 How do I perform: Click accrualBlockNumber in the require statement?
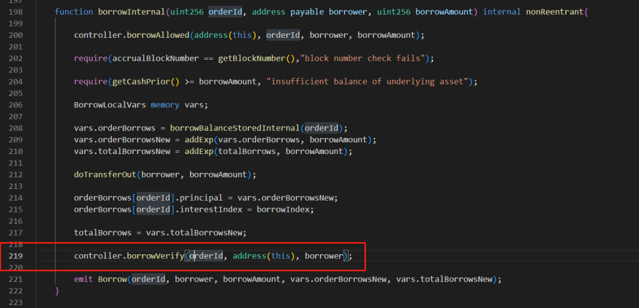click(155, 58)
